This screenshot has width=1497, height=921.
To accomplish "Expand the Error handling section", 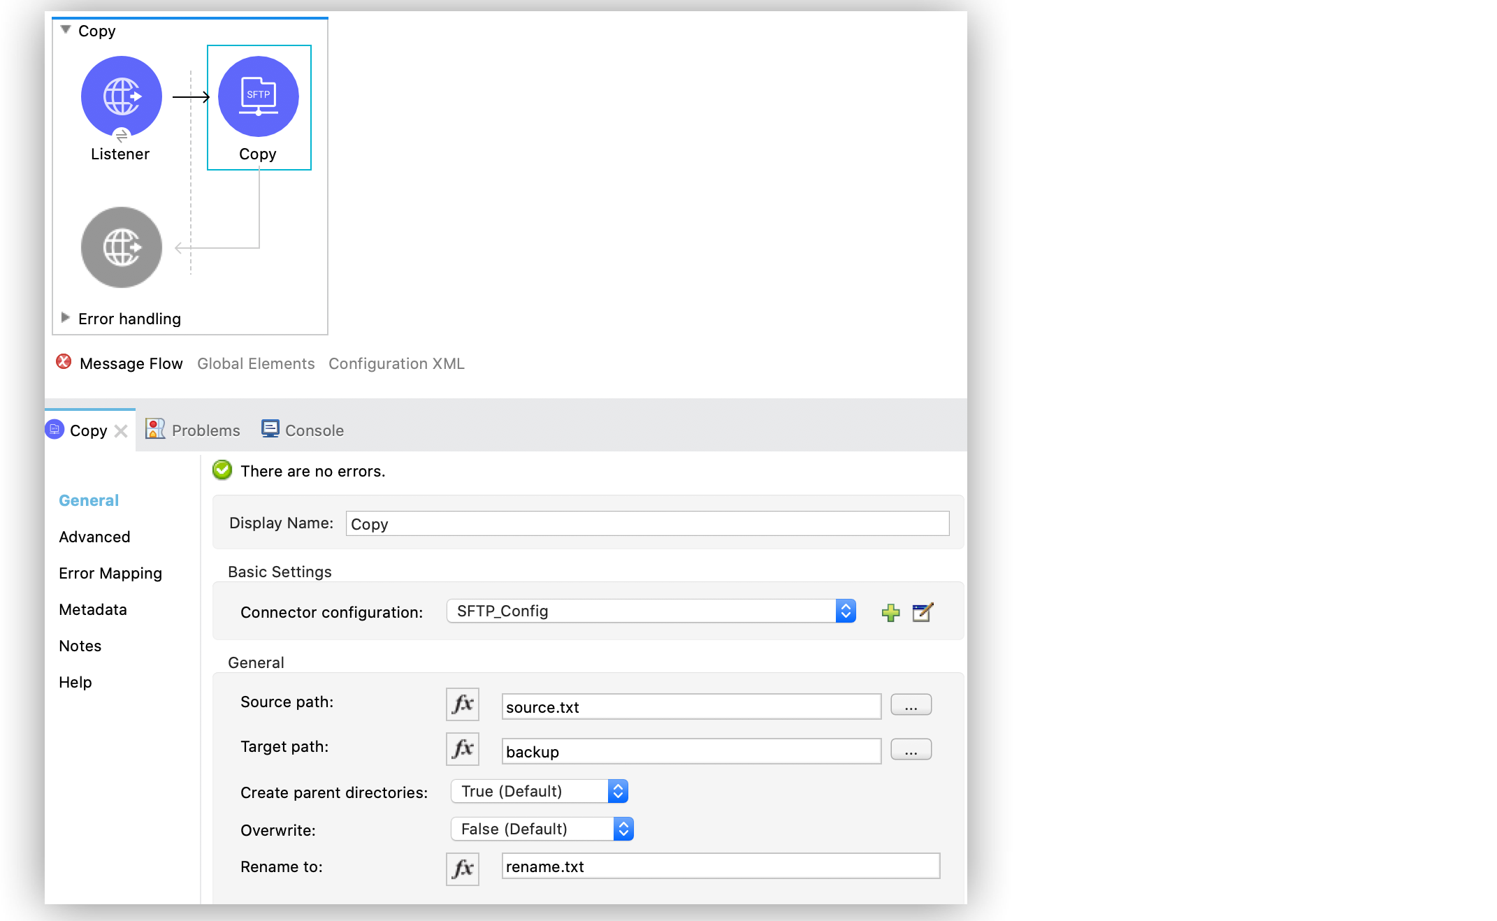I will (66, 317).
